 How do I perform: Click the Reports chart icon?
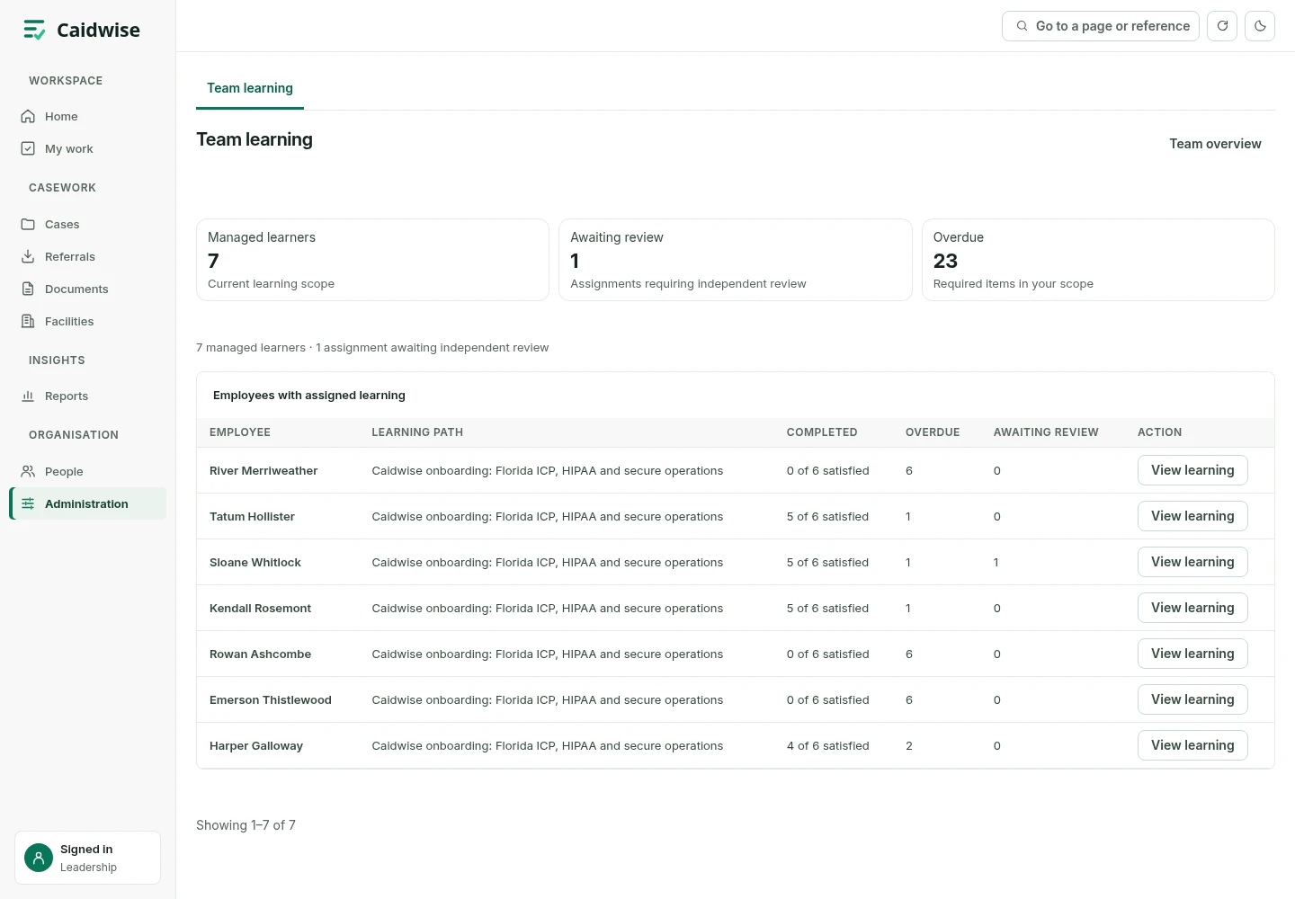(x=28, y=396)
